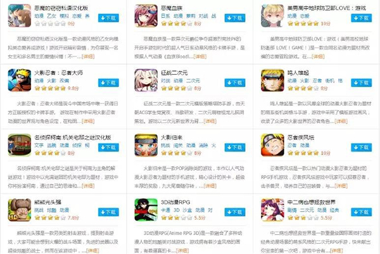Select the 熊熊光头强 HD icon

click(x=20, y=210)
